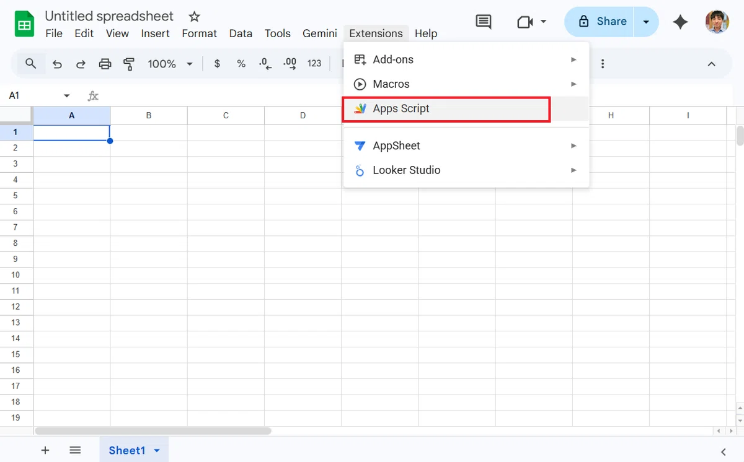Viewport: 744px width, 462px height.
Task: Open Apps Script from Extensions menu
Action: [466, 108]
